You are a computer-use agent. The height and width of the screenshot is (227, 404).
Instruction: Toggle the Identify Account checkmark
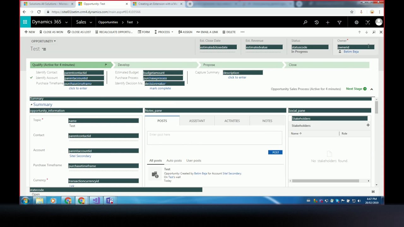(31, 78)
